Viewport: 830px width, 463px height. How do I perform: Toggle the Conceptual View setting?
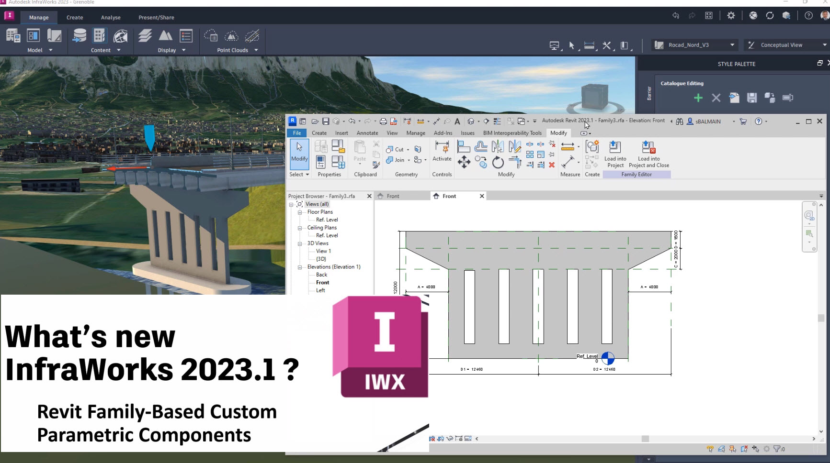tap(781, 44)
